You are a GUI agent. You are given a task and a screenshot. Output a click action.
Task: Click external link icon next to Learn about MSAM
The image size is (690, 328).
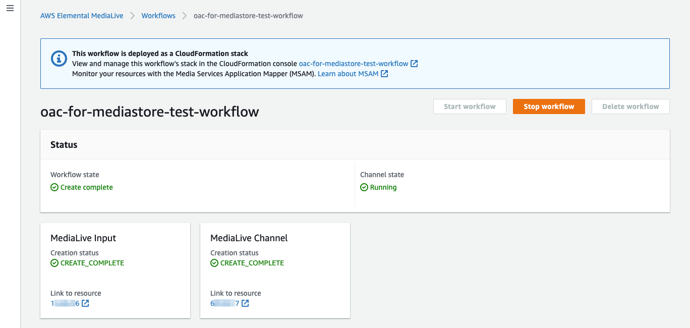(x=384, y=74)
